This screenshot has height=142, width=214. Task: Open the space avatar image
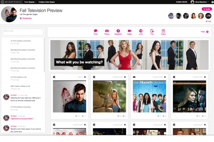9,14
